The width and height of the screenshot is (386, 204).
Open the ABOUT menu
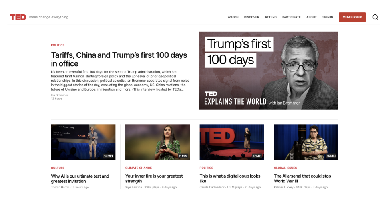pyautogui.click(x=311, y=17)
